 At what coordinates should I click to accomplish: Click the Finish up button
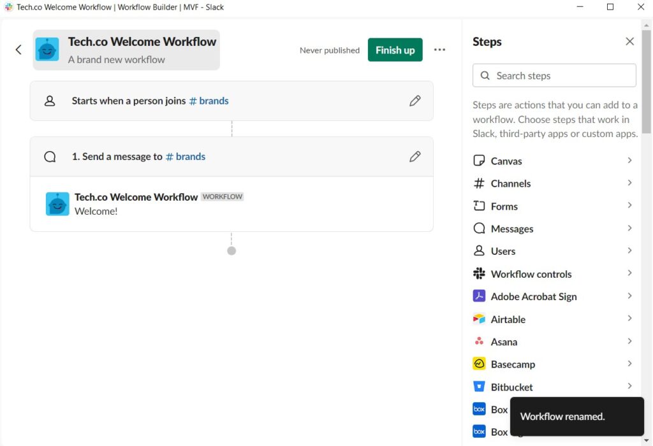click(395, 50)
